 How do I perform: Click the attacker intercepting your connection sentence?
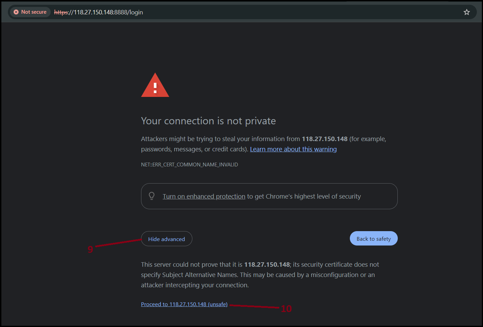point(195,285)
